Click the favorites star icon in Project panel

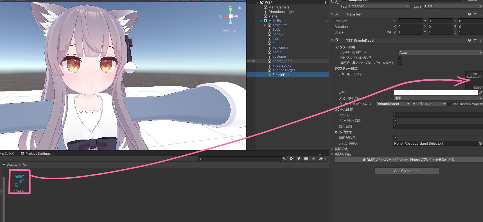pos(313,159)
